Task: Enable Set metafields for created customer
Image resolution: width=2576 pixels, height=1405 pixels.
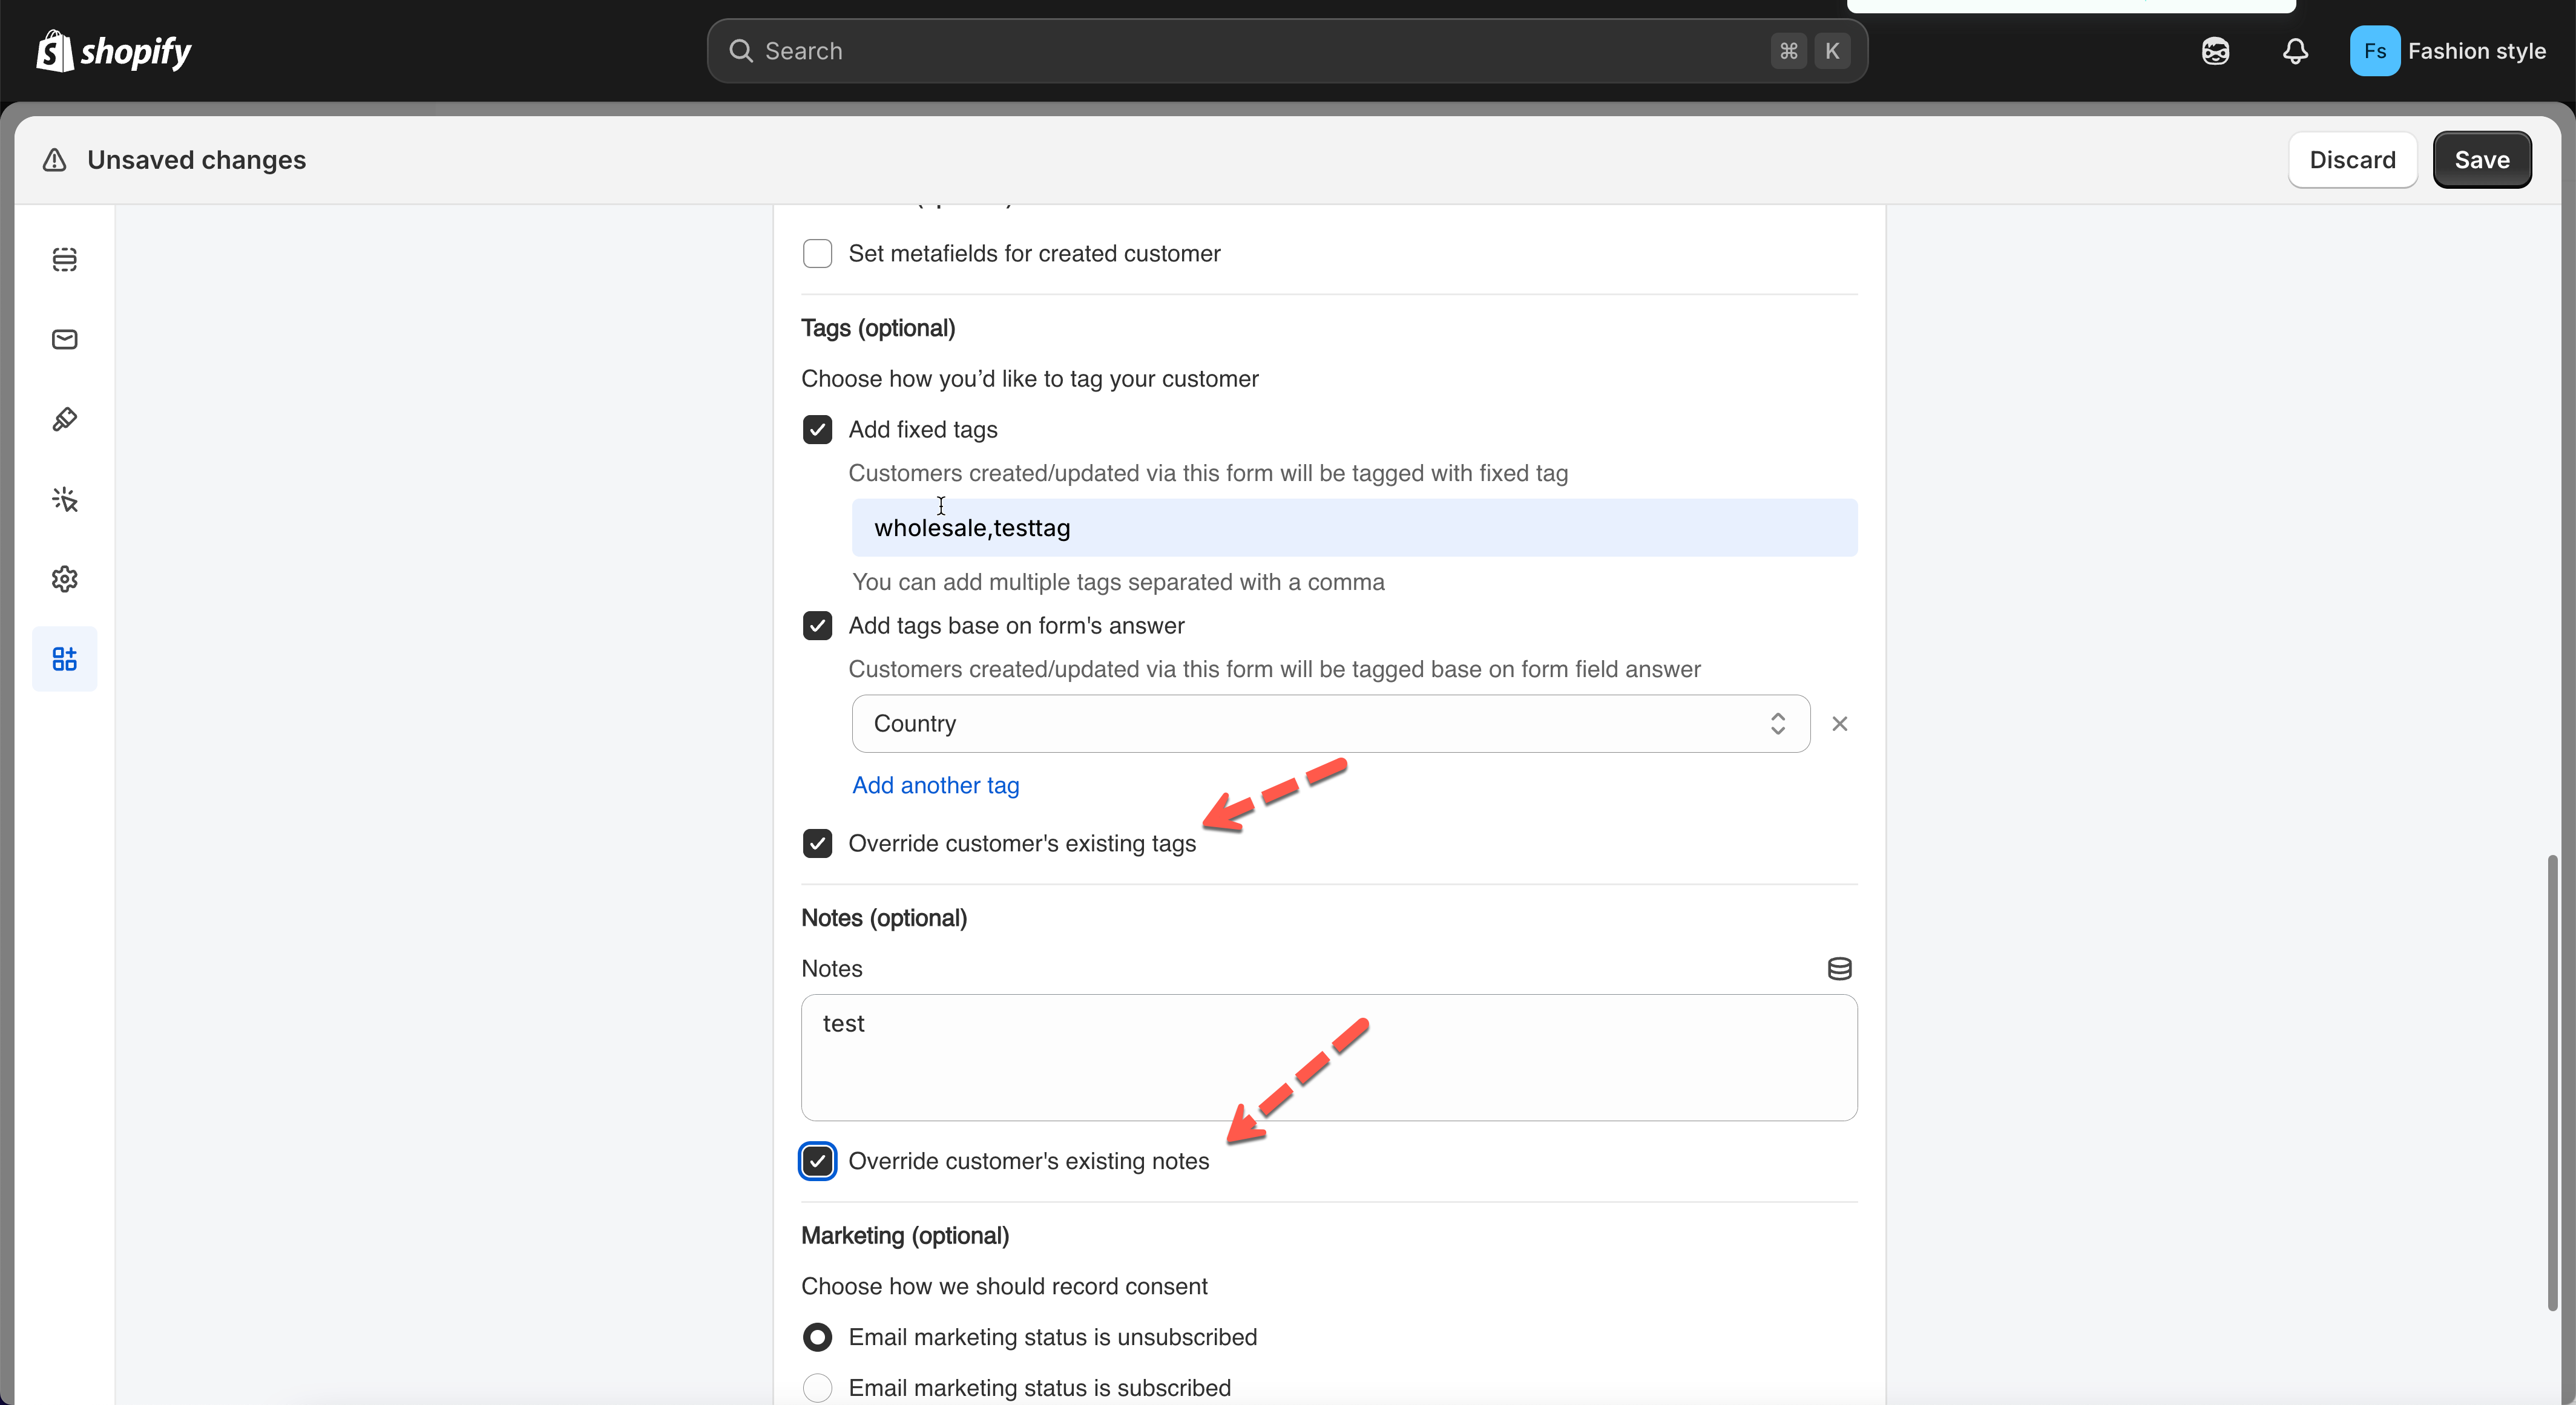Action: pyautogui.click(x=817, y=254)
